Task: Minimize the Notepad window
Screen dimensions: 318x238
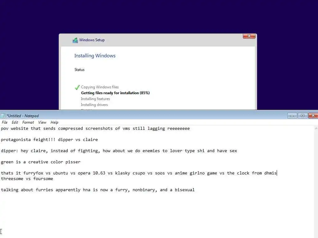Action: click(292, 116)
